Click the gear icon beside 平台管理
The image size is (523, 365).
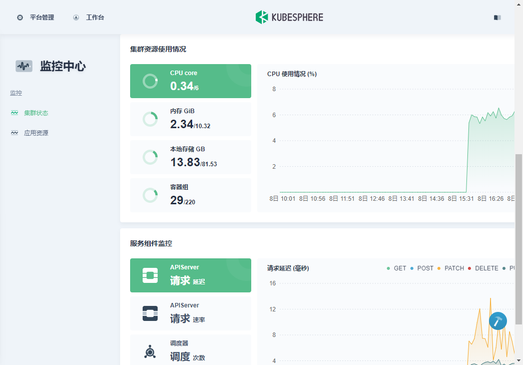tap(20, 18)
